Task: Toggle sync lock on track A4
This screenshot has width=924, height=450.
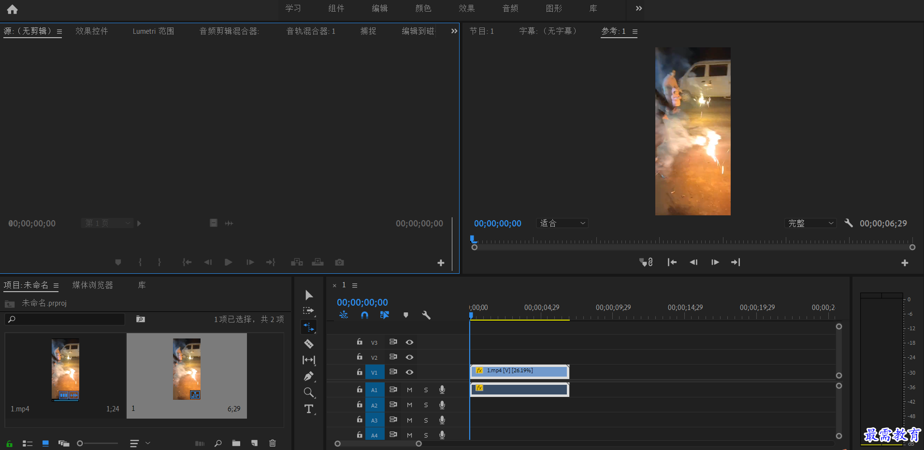Action: 393,434
